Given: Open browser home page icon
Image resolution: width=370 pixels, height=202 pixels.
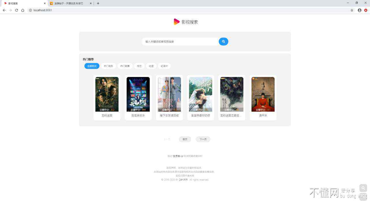Looking at the screenshot, I should point(23,10).
